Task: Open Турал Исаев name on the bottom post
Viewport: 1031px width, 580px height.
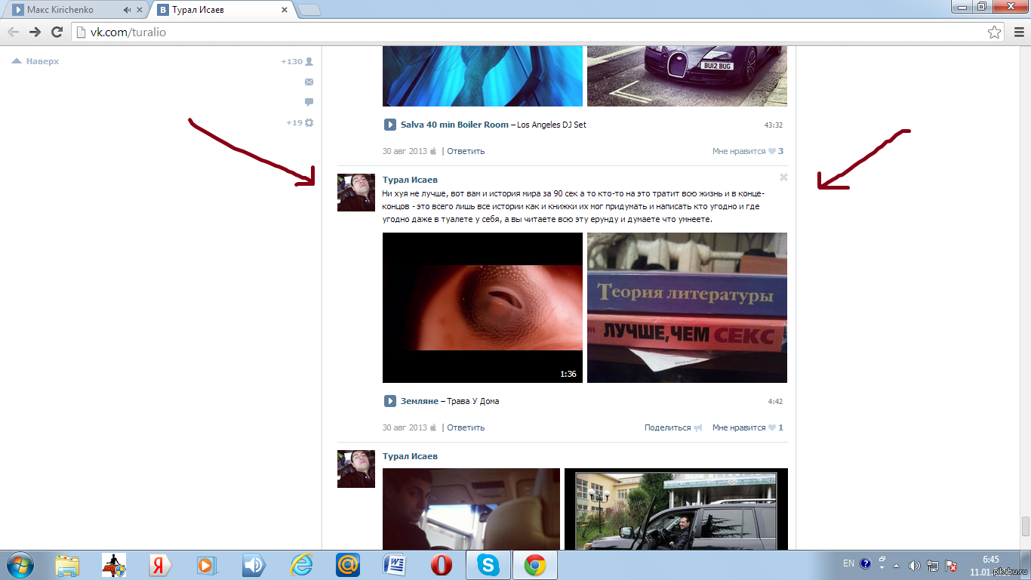Action: (x=410, y=456)
